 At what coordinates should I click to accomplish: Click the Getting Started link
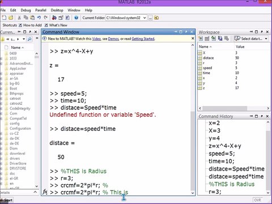pos(143,39)
